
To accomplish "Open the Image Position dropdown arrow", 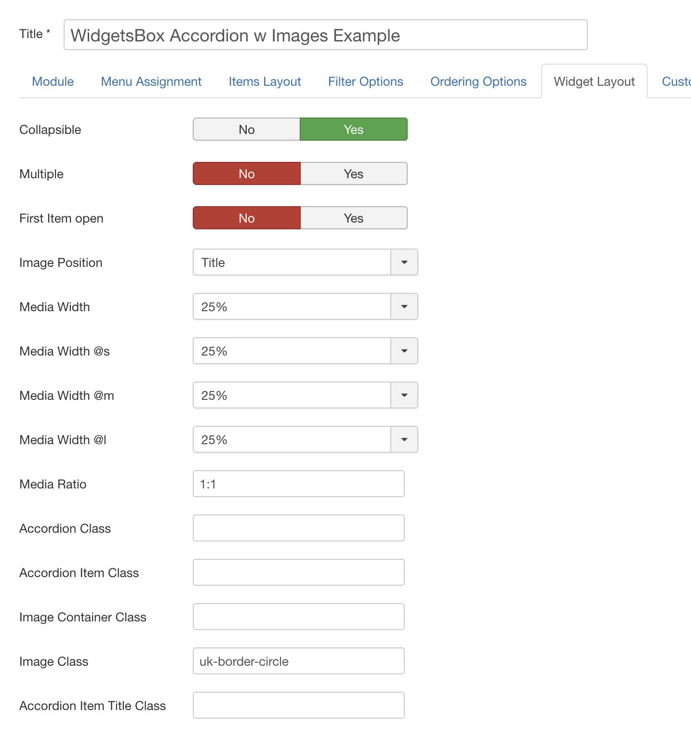I will coord(404,262).
